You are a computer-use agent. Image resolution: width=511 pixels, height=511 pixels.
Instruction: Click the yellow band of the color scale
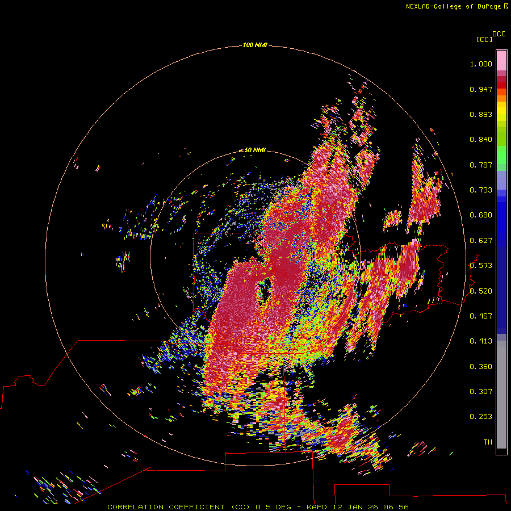pos(501,112)
